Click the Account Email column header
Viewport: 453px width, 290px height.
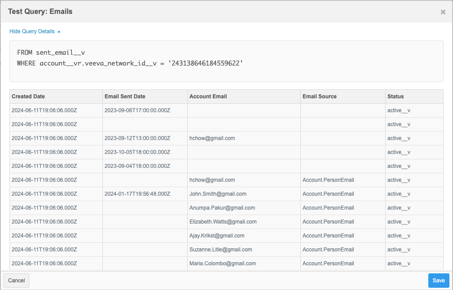click(208, 97)
